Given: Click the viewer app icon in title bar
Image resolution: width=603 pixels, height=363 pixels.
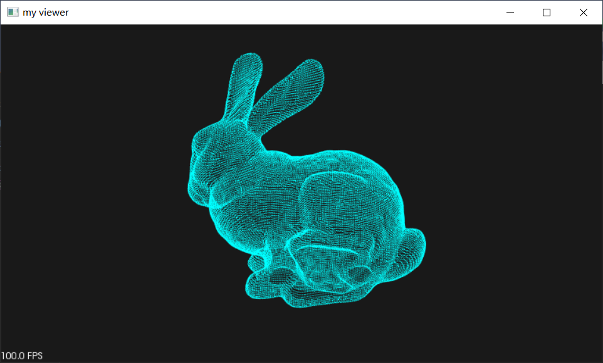Looking at the screenshot, I should (x=13, y=13).
